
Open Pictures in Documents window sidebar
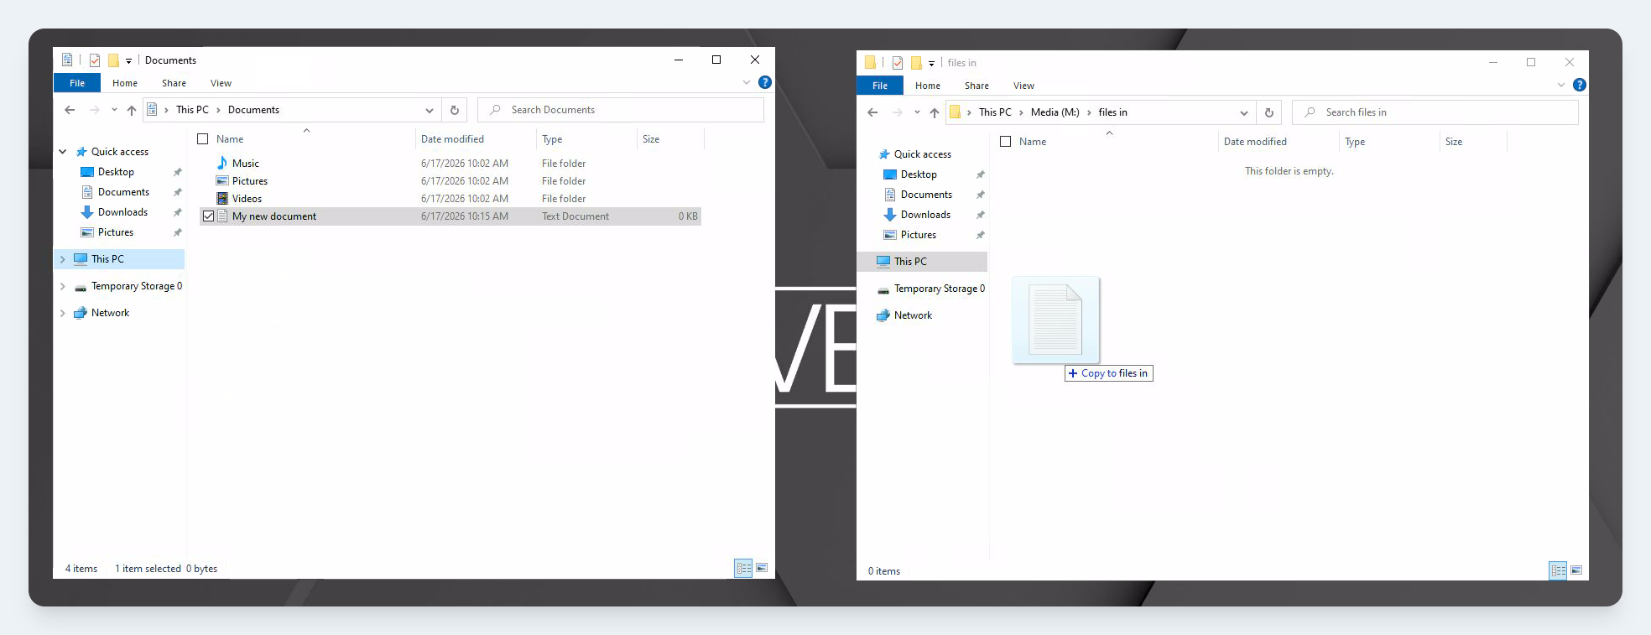[x=116, y=232]
